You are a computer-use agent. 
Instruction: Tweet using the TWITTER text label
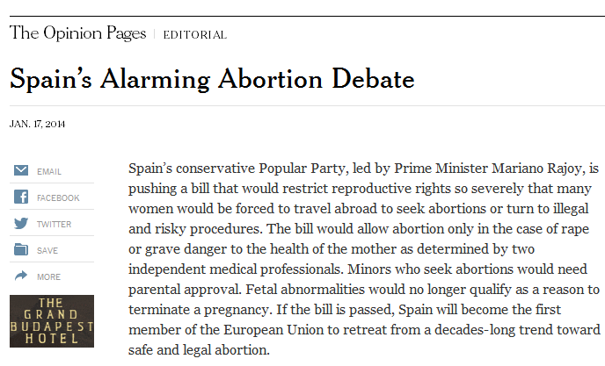[55, 225]
